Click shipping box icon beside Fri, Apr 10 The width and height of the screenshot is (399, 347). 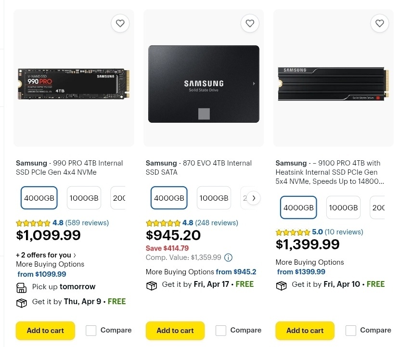[x=282, y=285]
